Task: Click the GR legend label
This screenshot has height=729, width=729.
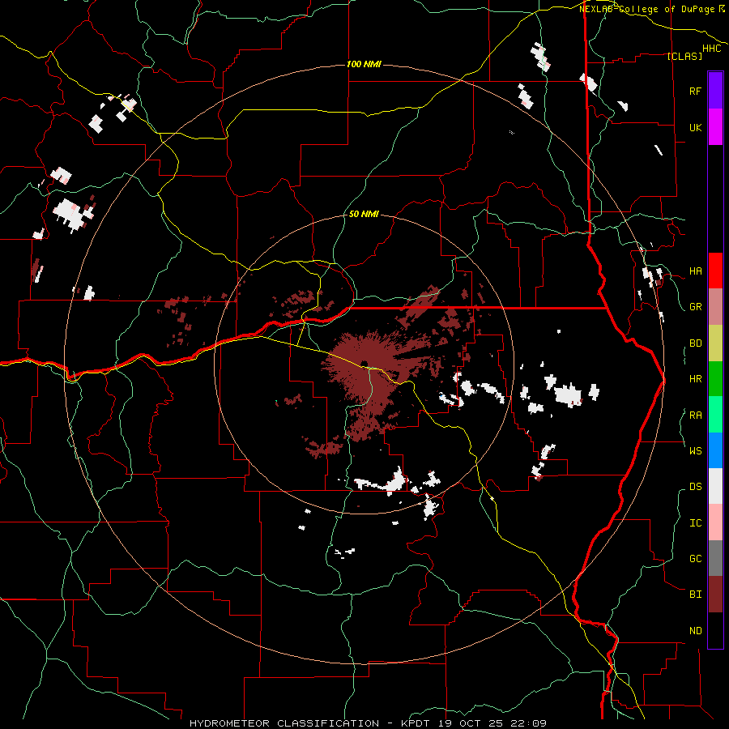Action: (696, 306)
